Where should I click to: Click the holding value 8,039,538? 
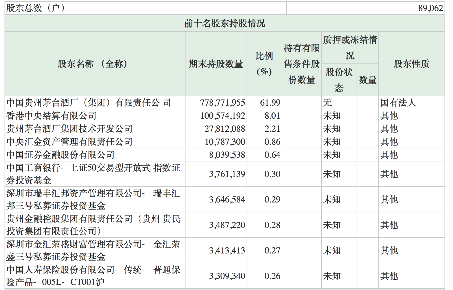pos(227,155)
